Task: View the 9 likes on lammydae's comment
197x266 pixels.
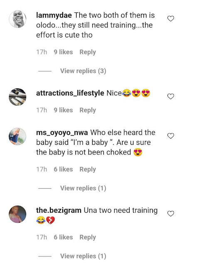Action: tap(63, 52)
